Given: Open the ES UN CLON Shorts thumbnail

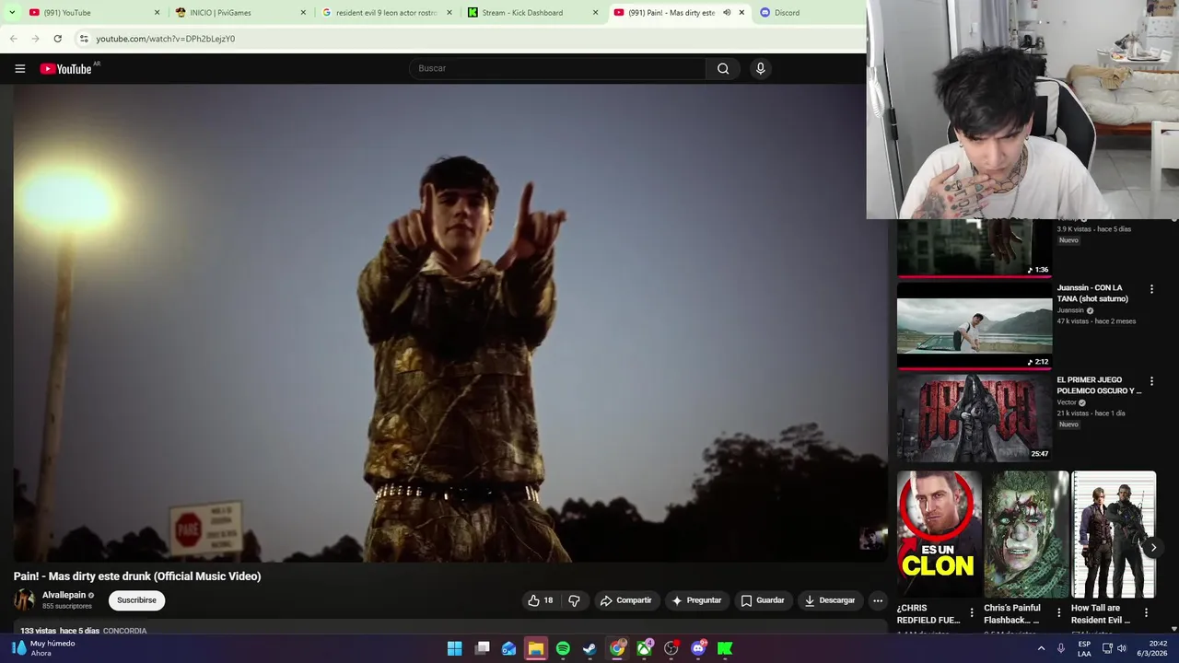Looking at the screenshot, I should (x=939, y=534).
